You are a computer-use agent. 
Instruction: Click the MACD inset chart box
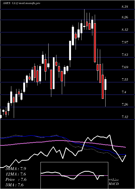[x=74, y=175]
